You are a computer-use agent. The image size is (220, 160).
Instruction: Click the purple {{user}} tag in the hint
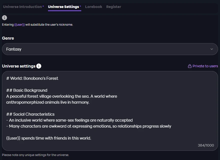pyautogui.click(x=19, y=25)
